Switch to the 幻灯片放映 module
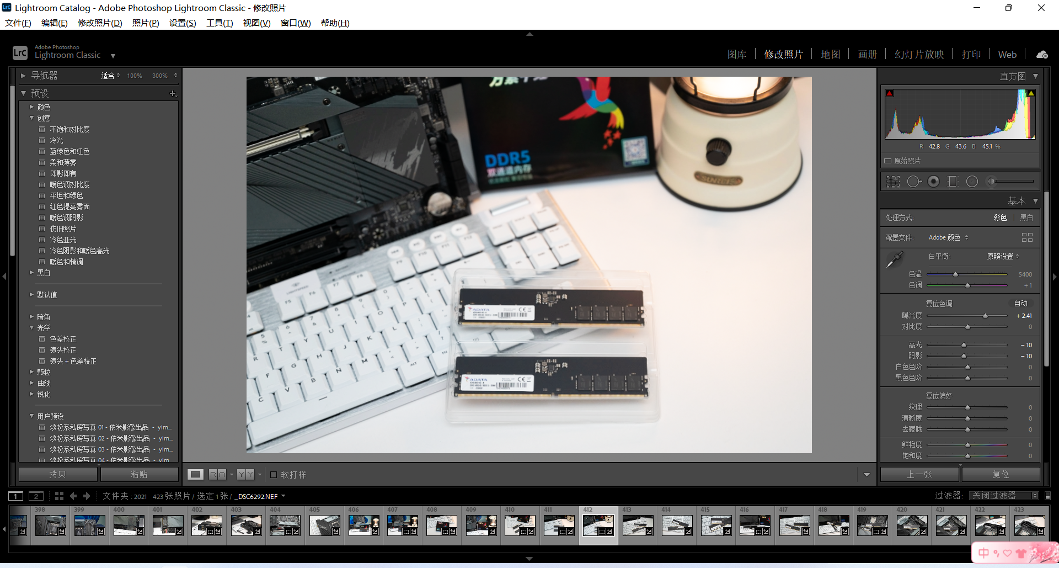This screenshot has width=1059, height=568. point(919,55)
